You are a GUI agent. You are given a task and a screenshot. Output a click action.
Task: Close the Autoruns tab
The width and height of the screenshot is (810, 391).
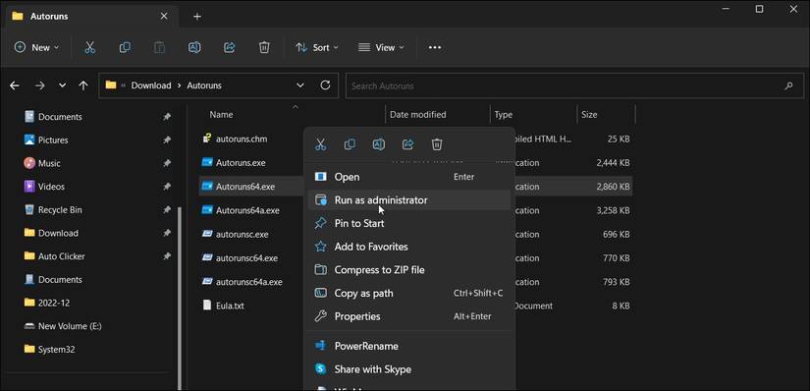[164, 16]
